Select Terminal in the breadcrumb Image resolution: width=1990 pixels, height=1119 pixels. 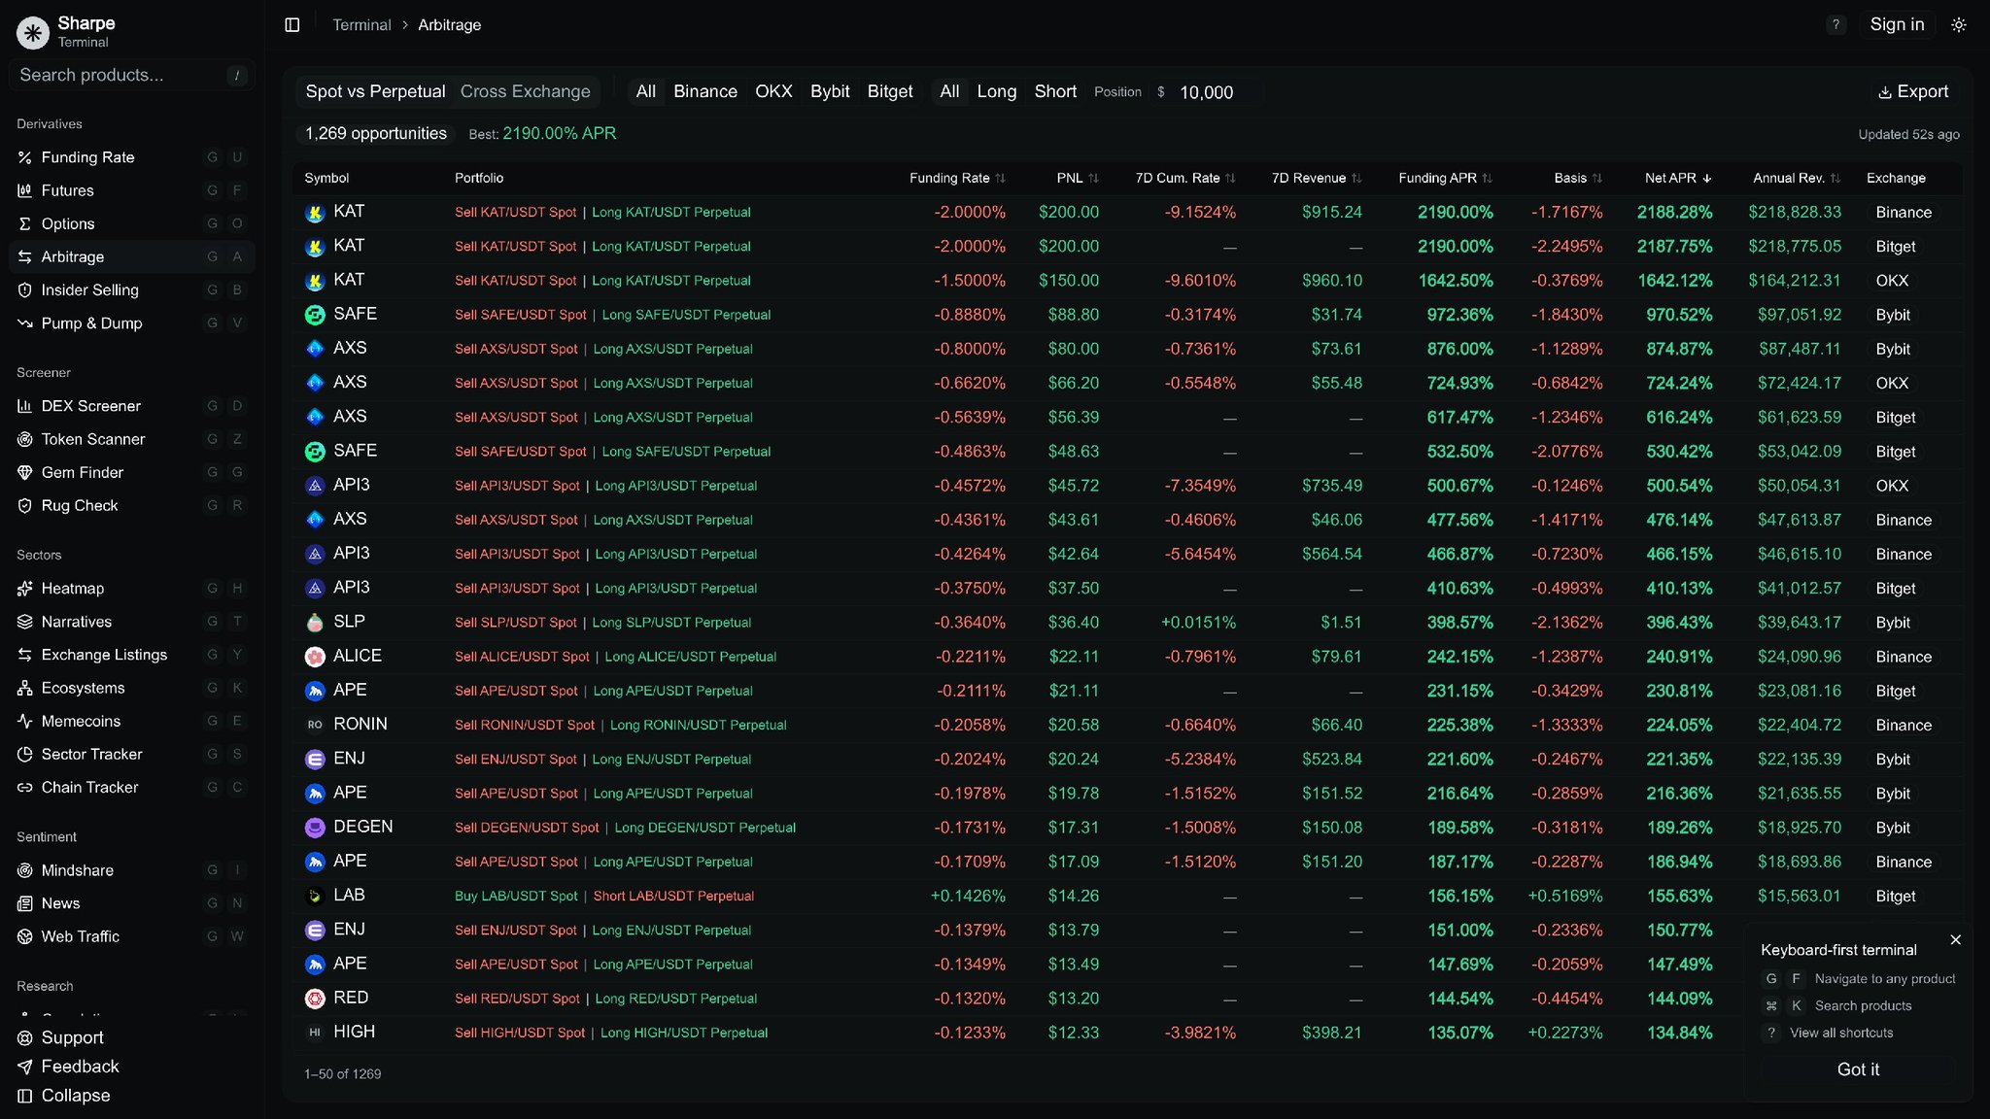click(361, 25)
